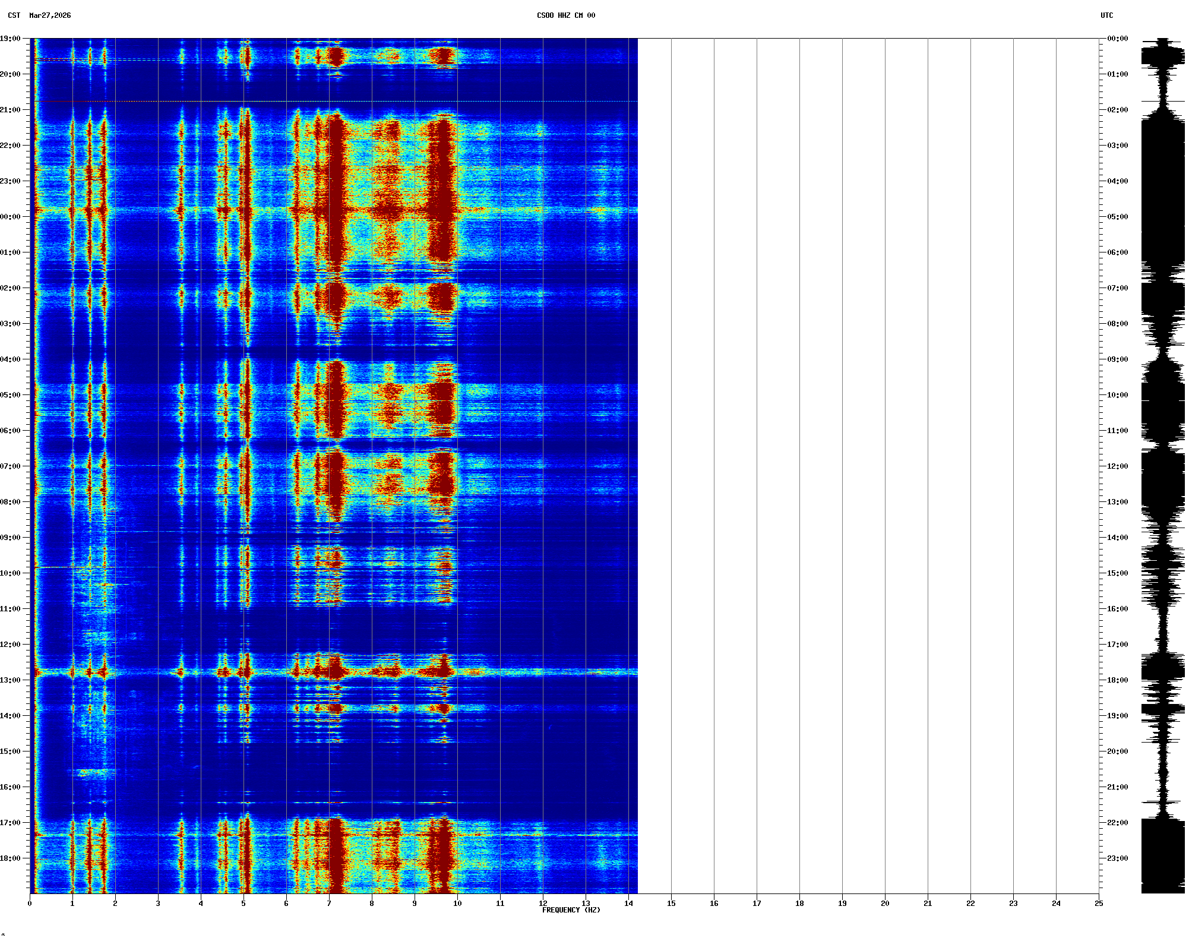Click the 19:00 tick on the CST axis
The image size is (1189, 941).
(x=11, y=39)
